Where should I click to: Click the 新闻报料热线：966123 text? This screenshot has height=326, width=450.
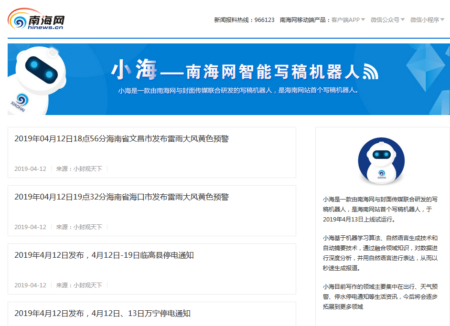[244, 20]
